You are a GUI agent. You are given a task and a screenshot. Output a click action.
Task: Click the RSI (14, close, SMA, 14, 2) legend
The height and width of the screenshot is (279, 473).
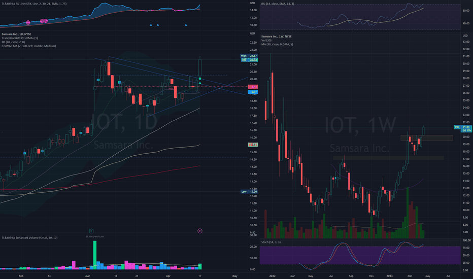pyautogui.click(x=278, y=4)
